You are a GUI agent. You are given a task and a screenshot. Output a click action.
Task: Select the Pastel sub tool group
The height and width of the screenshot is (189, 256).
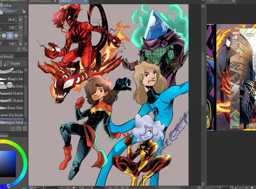point(15,63)
